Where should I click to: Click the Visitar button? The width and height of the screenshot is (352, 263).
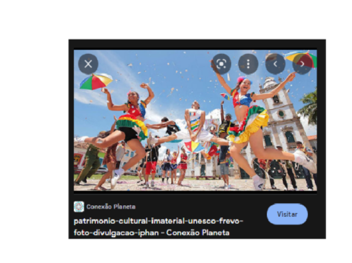pos(287,214)
